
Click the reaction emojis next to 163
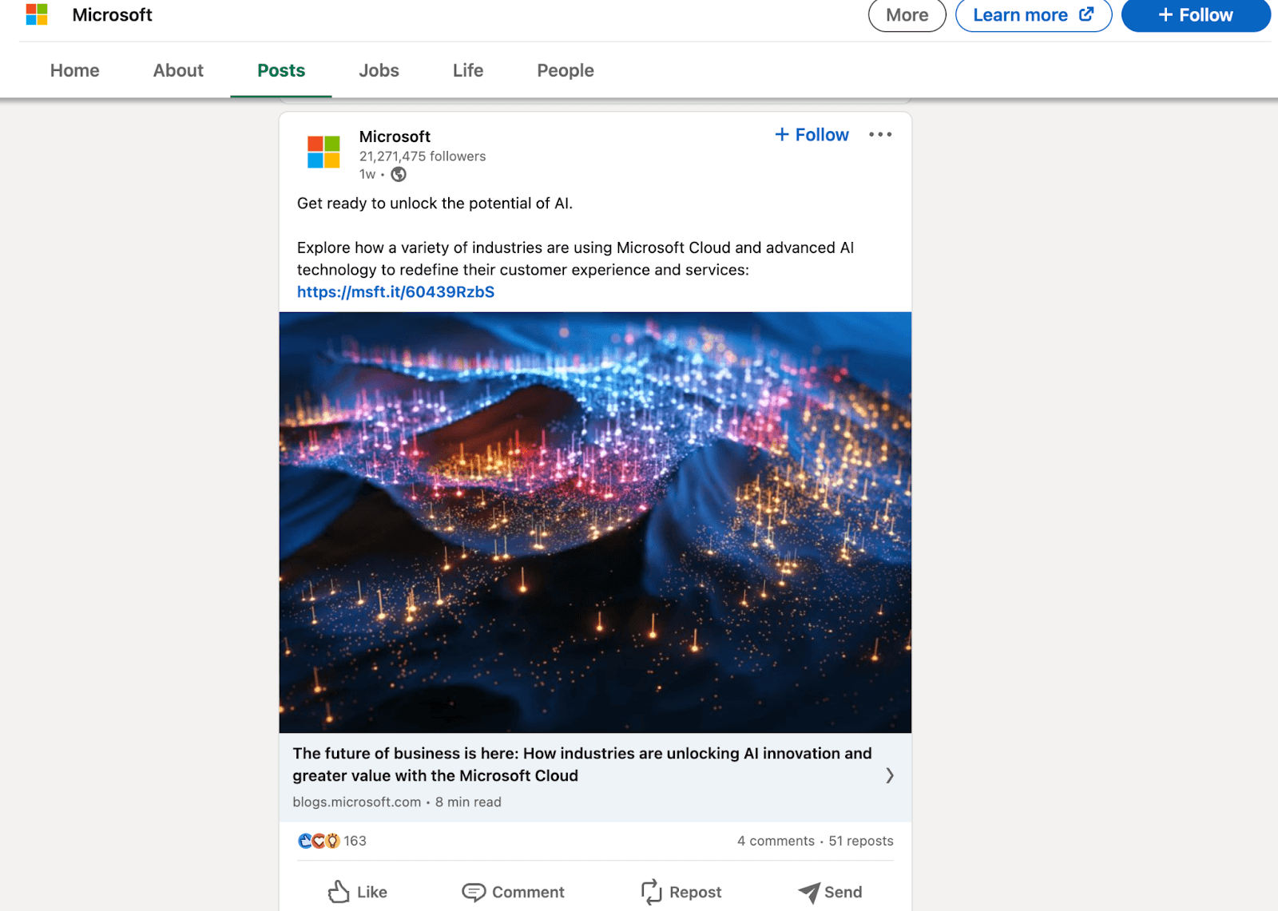(x=319, y=841)
